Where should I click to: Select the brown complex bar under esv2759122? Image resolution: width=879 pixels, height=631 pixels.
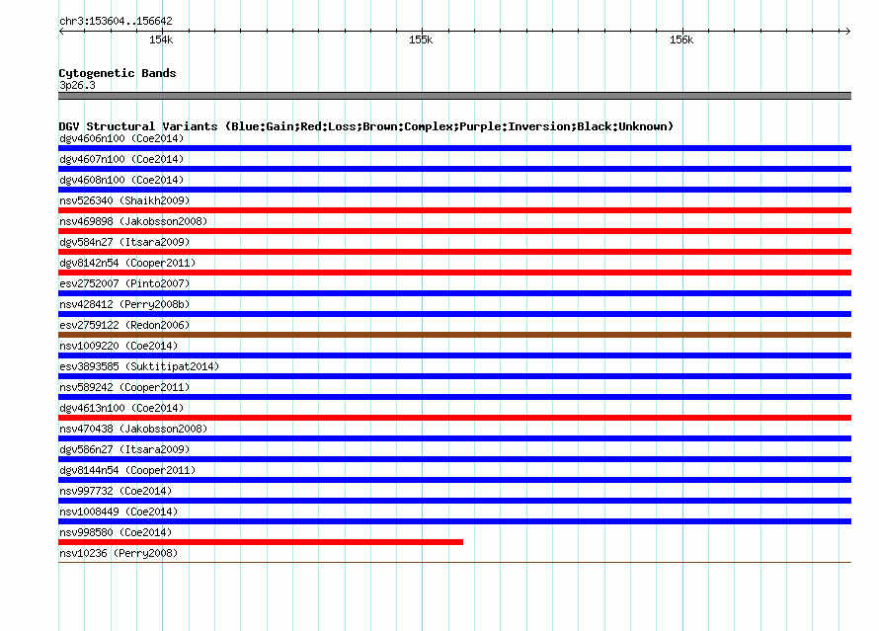click(x=454, y=335)
